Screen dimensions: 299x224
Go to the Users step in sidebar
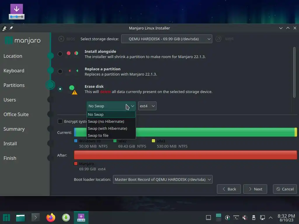point(10,100)
